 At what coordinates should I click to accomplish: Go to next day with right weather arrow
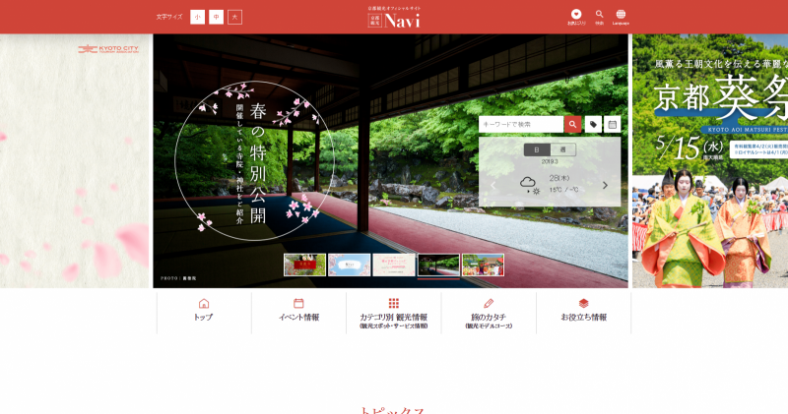tap(605, 185)
